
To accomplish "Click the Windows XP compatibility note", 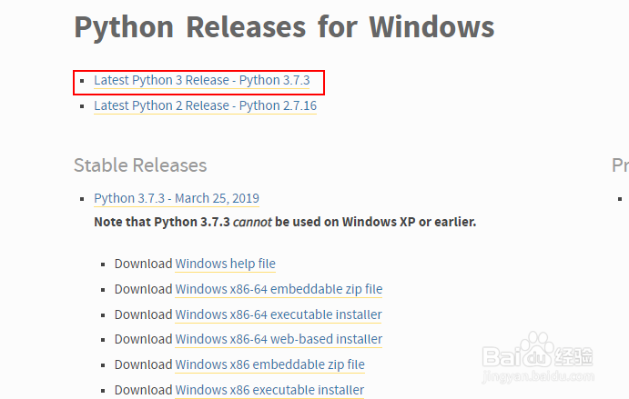I will 285,223.
